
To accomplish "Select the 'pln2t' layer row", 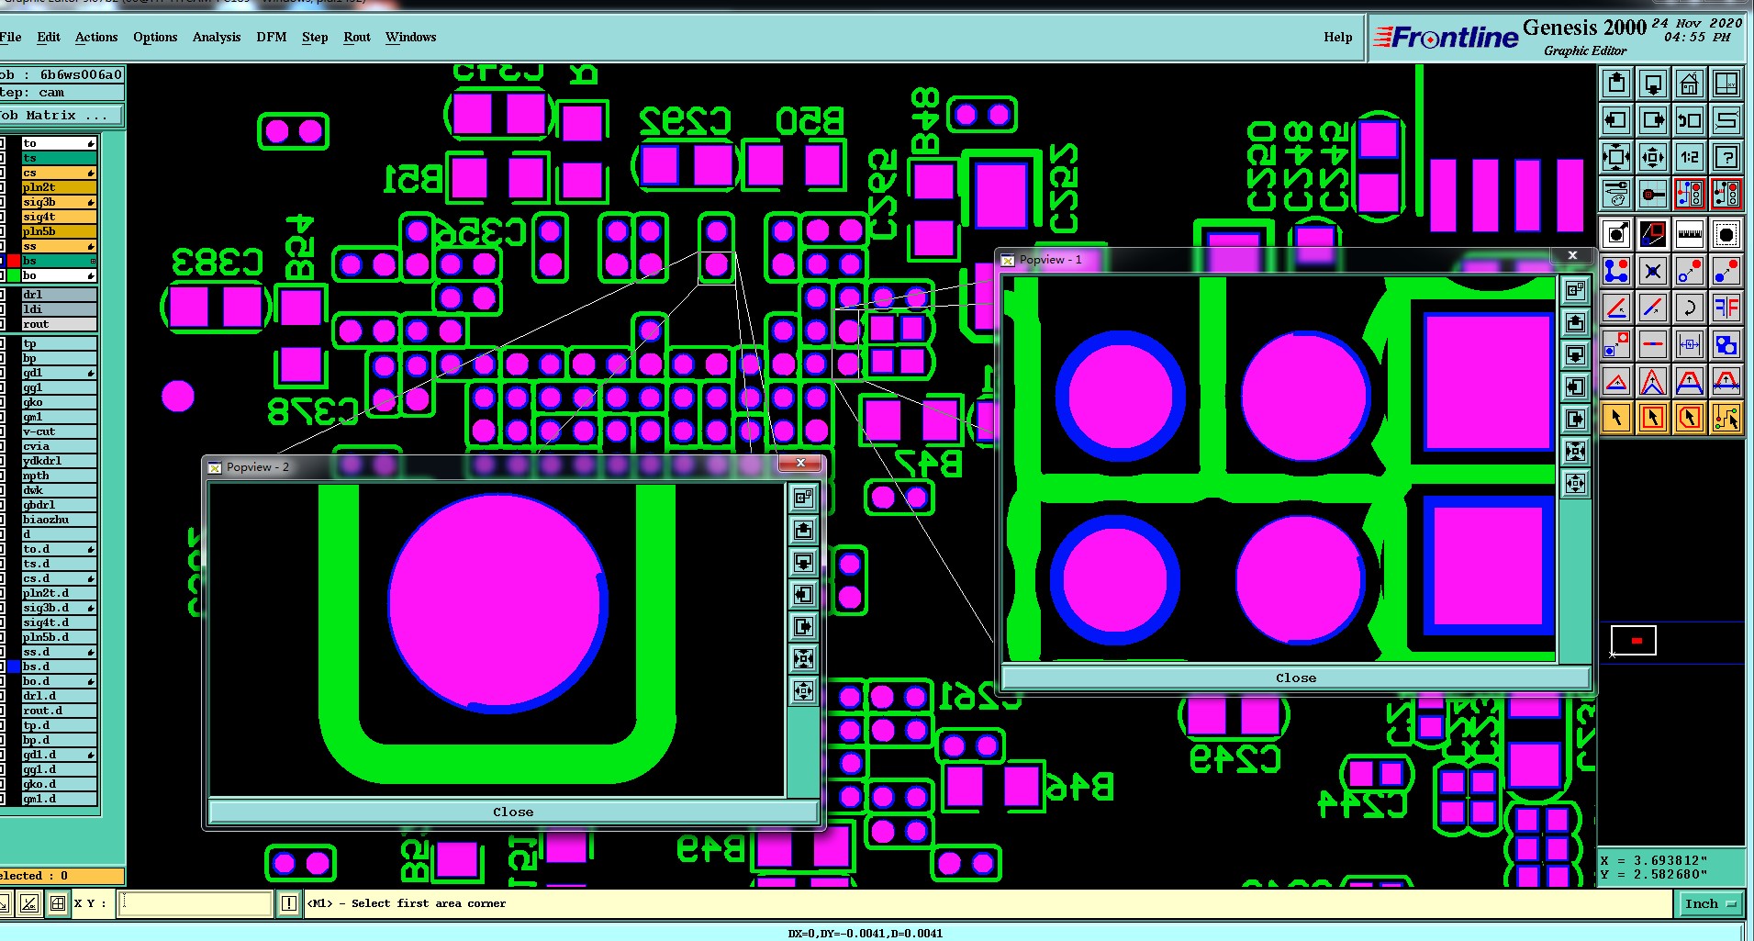I will pyautogui.click(x=59, y=187).
